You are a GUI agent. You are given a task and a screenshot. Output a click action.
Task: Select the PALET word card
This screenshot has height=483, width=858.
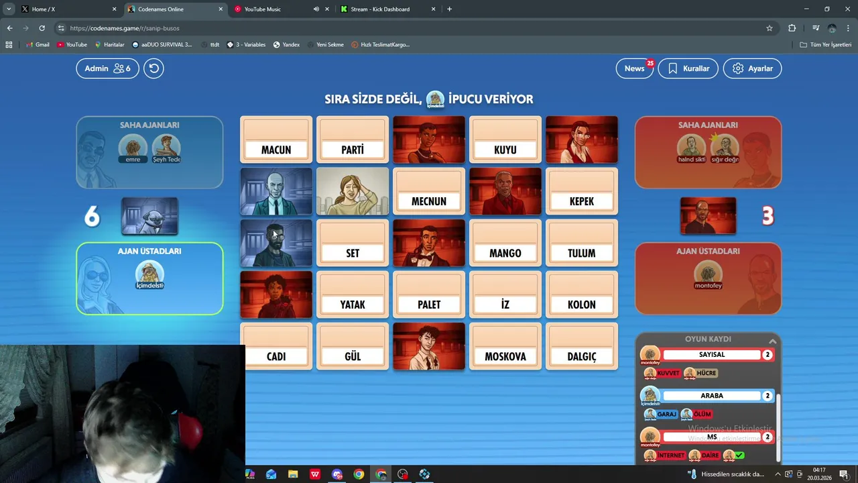pyautogui.click(x=429, y=294)
